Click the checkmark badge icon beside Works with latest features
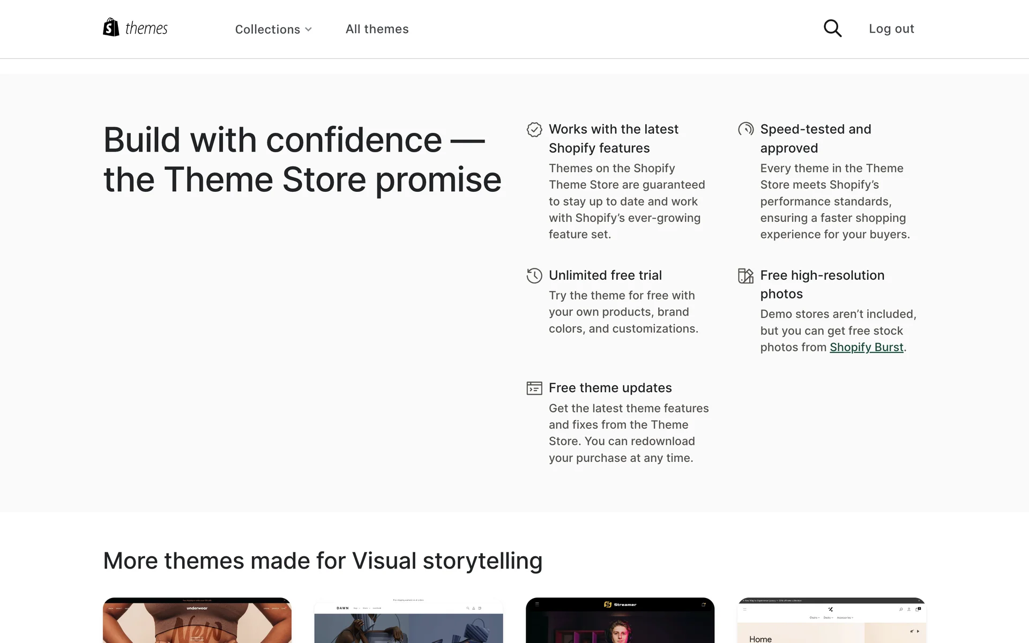This screenshot has height=643, width=1029. (534, 130)
